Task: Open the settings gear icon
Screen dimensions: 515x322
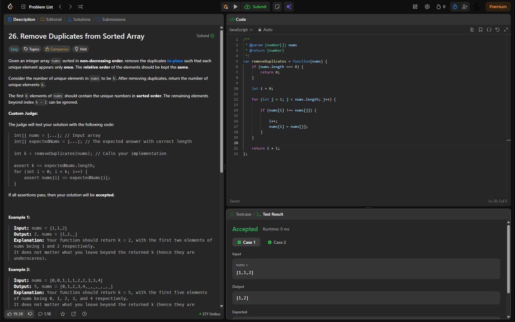Action: click(x=427, y=6)
